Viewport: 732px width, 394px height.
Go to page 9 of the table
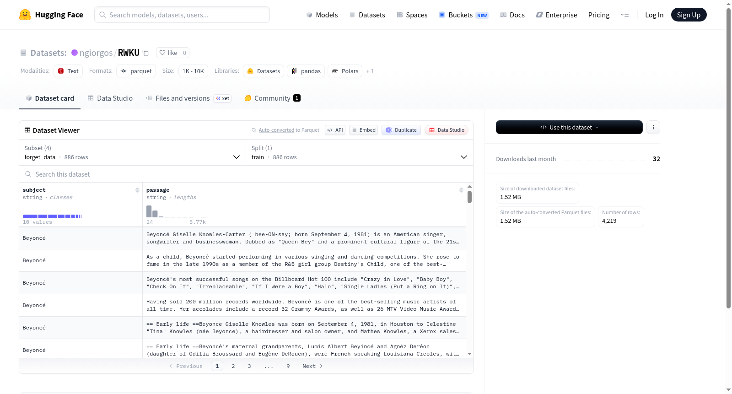(288, 366)
